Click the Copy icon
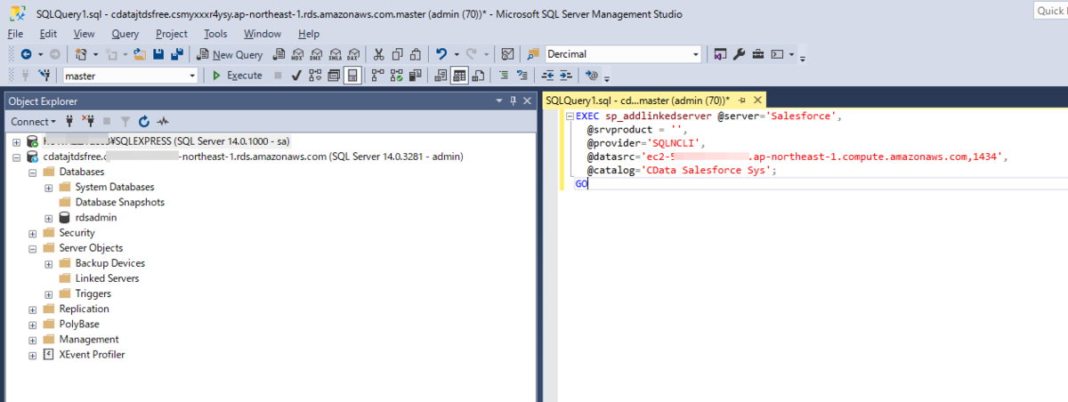Viewport: 1068px width, 402px height. pos(398,54)
